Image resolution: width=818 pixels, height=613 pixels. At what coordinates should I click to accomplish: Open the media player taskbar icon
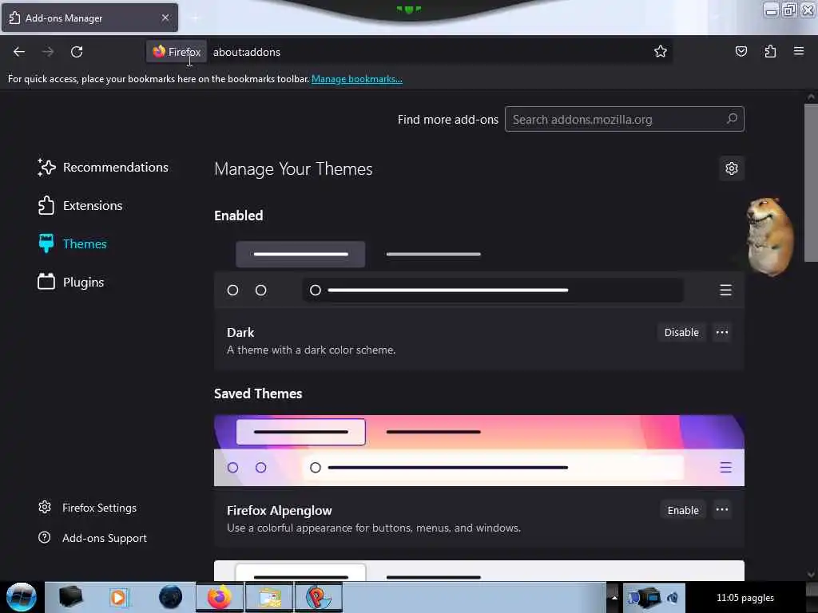[118, 597]
